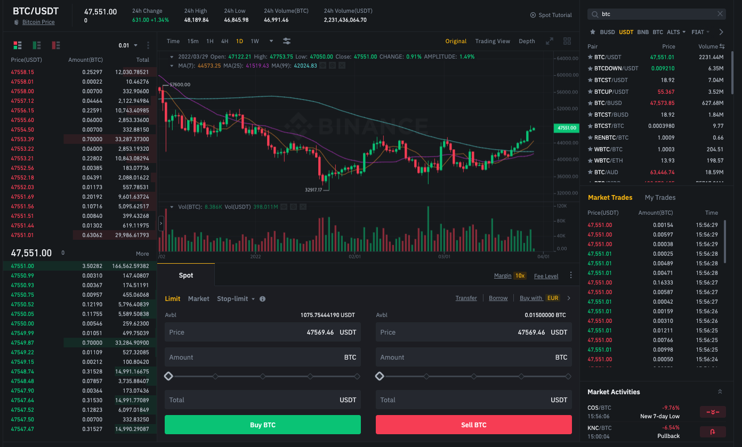Open the Borrow link
Viewport: 742px width, 447px height.
click(498, 298)
